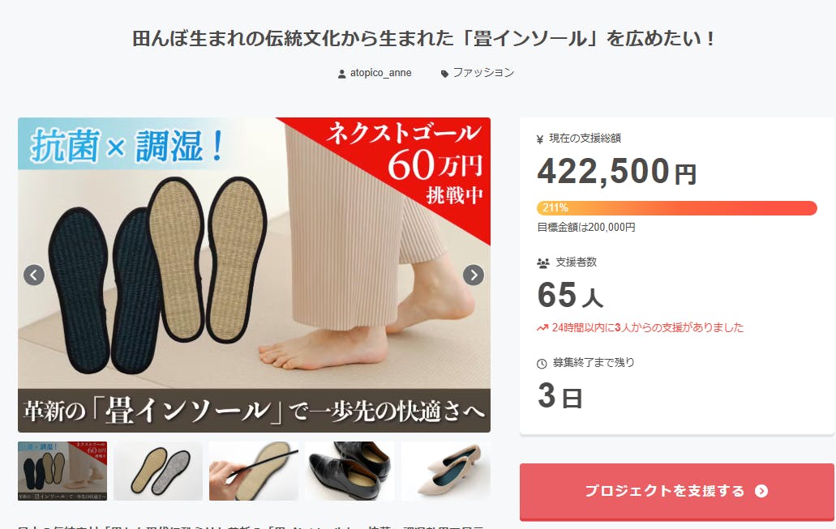The height and width of the screenshot is (529, 836).
Task: Click the yen icon near 現在の支援総額
Action: (540, 139)
